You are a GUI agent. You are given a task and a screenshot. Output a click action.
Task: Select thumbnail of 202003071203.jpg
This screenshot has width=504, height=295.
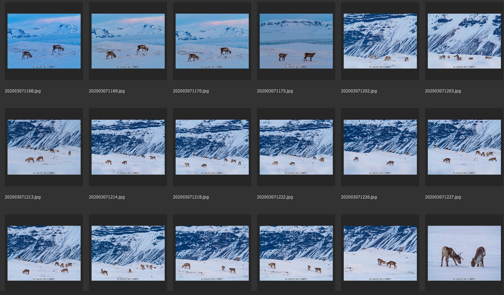click(x=464, y=41)
